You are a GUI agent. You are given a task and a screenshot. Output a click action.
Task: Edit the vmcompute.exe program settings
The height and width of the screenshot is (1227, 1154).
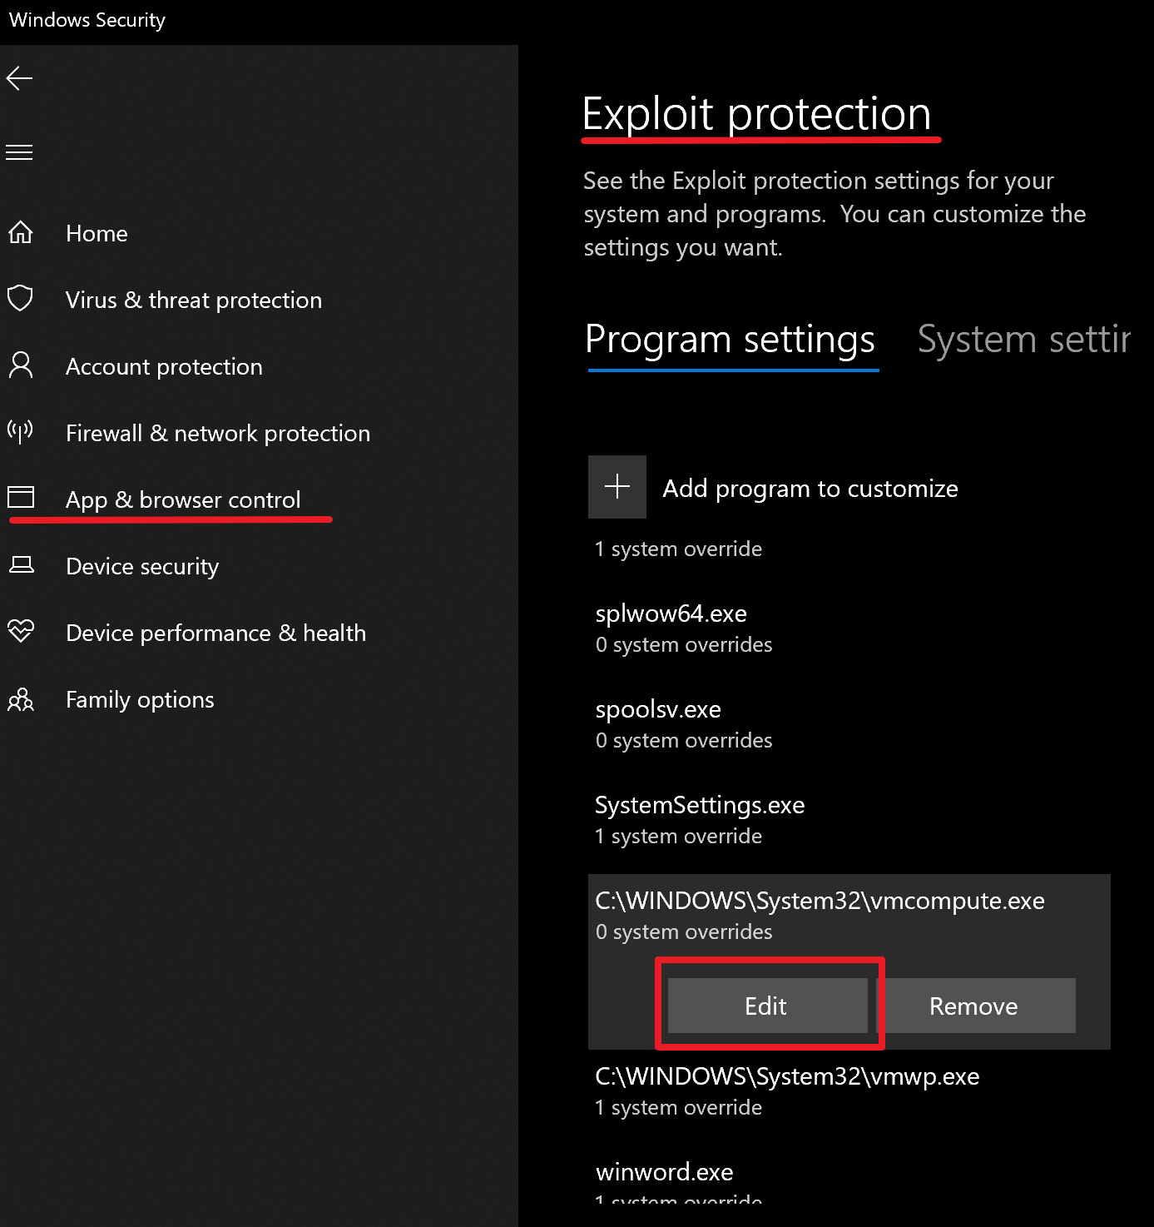point(766,1006)
